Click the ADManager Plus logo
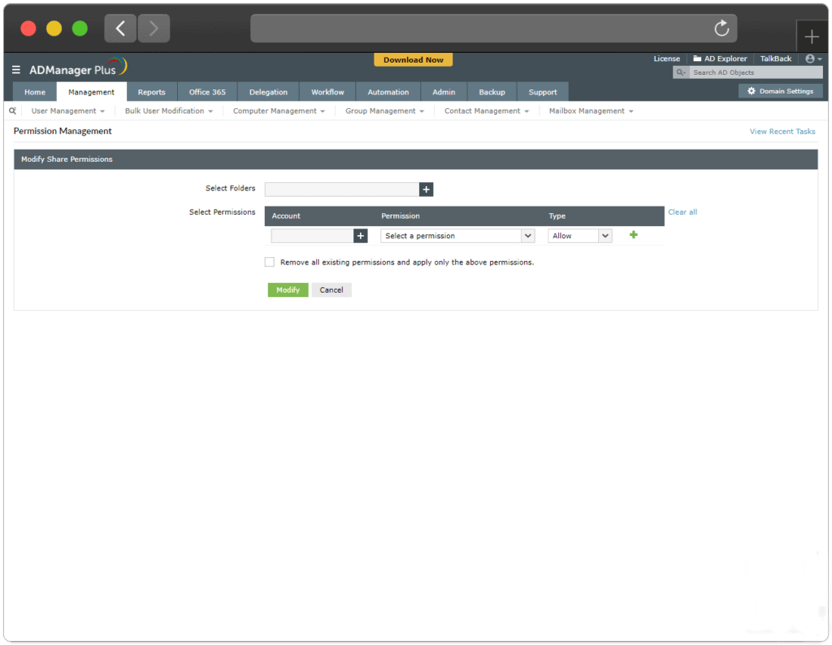This screenshot has width=832, height=645. (x=78, y=68)
